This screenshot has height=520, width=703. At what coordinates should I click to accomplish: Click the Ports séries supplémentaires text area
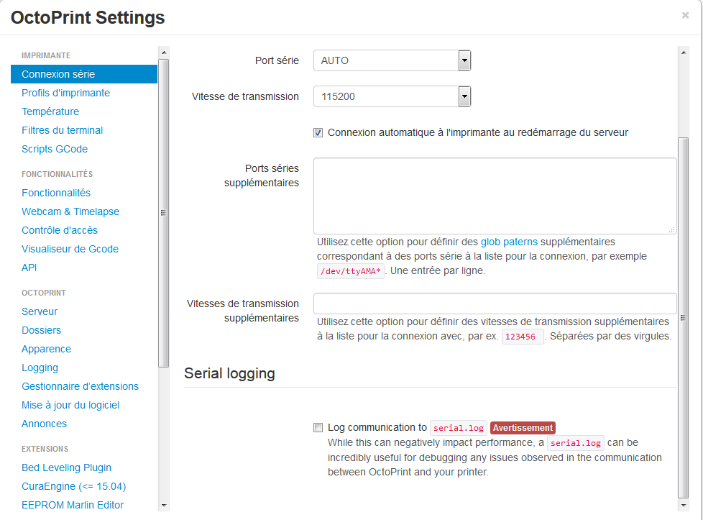(x=495, y=196)
